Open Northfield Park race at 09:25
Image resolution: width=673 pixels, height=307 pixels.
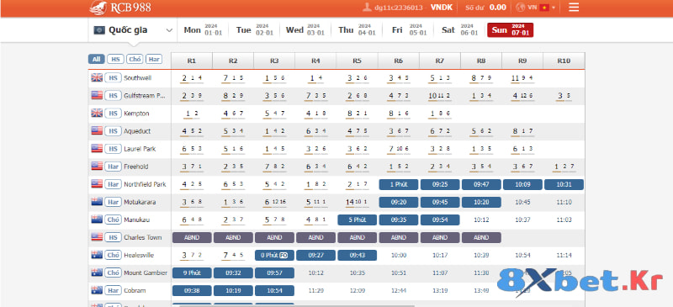coord(440,185)
